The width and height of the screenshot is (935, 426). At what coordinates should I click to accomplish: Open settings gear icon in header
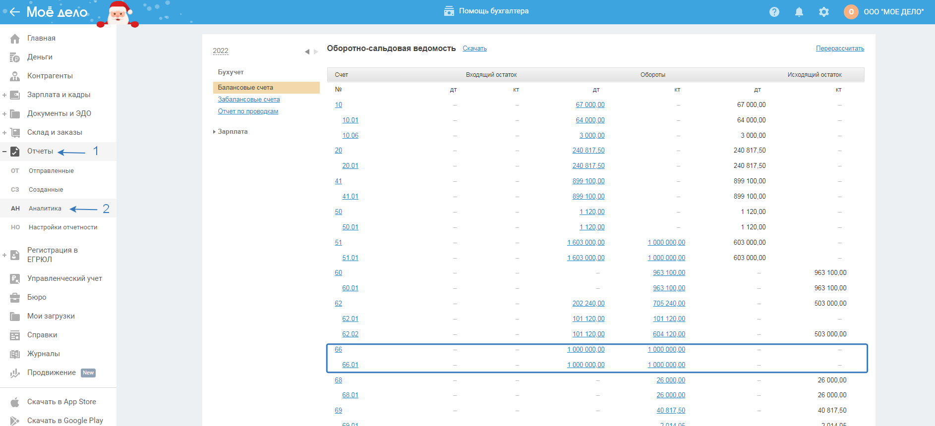[x=823, y=12]
